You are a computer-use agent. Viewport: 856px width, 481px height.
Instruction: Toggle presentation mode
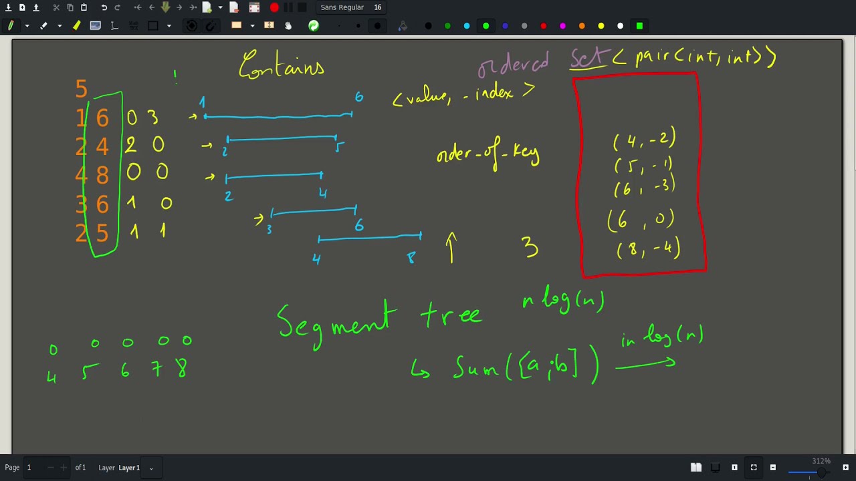pyautogui.click(x=715, y=468)
